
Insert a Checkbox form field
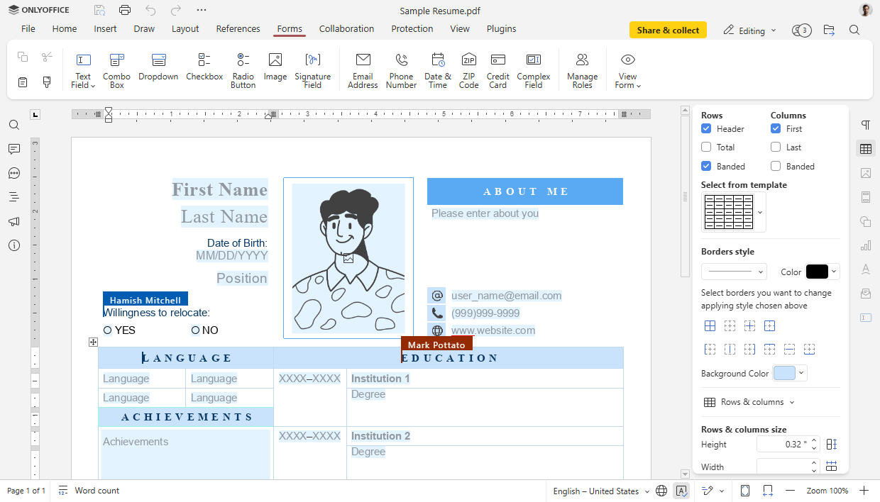click(204, 69)
